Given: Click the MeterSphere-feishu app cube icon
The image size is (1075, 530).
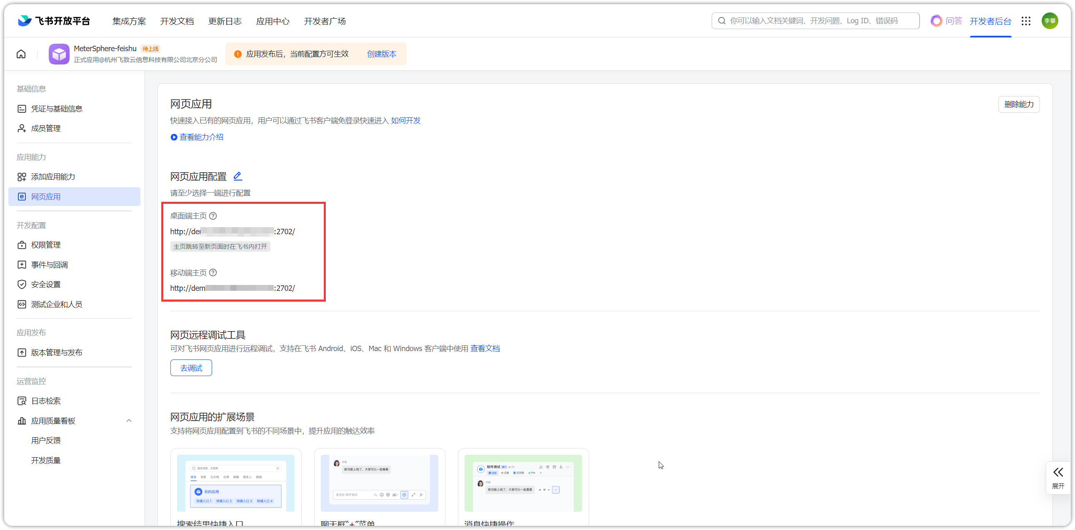Looking at the screenshot, I should coord(59,54).
